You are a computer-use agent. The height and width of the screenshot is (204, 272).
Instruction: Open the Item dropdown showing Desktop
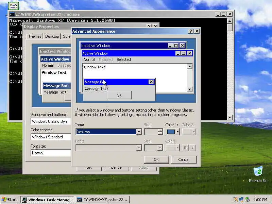point(108,132)
